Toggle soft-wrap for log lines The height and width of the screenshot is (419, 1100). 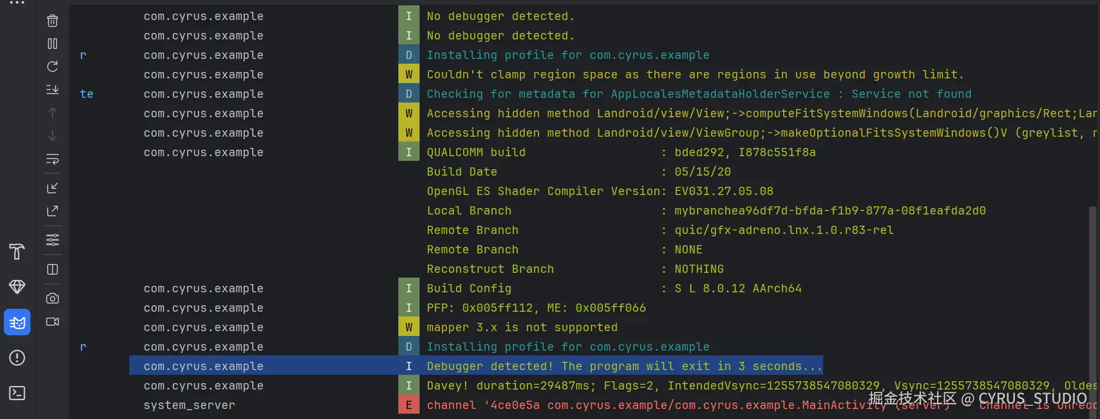[53, 159]
